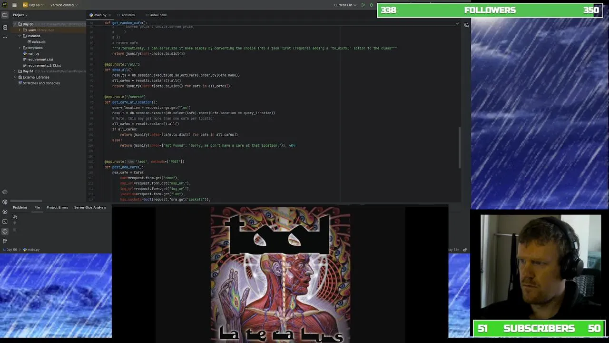Click the Day 66 breadcrumb in navigation bar
Viewport: 609px width, 343px height.
click(x=10, y=250)
